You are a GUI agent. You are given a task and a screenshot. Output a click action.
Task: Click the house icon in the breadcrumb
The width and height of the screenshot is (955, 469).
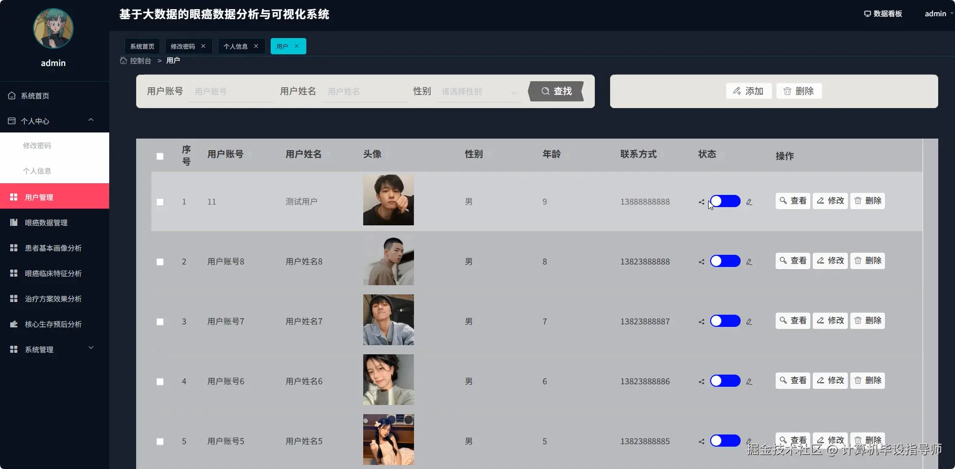[123, 60]
